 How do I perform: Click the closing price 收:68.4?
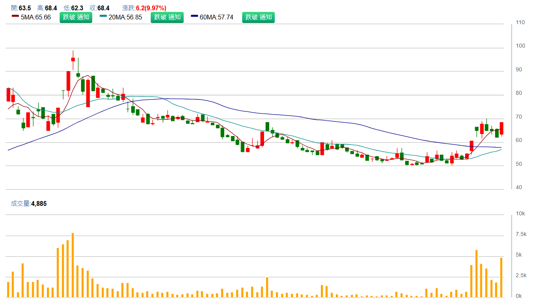pyautogui.click(x=99, y=8)
